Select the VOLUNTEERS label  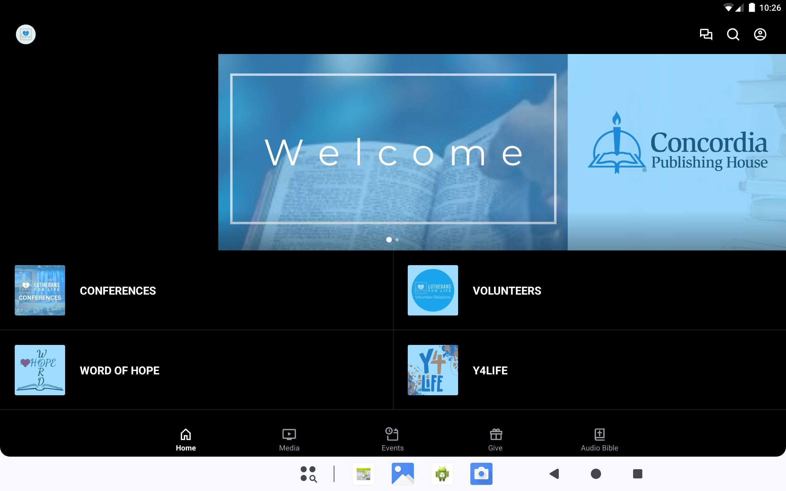(x=507, y=291)
